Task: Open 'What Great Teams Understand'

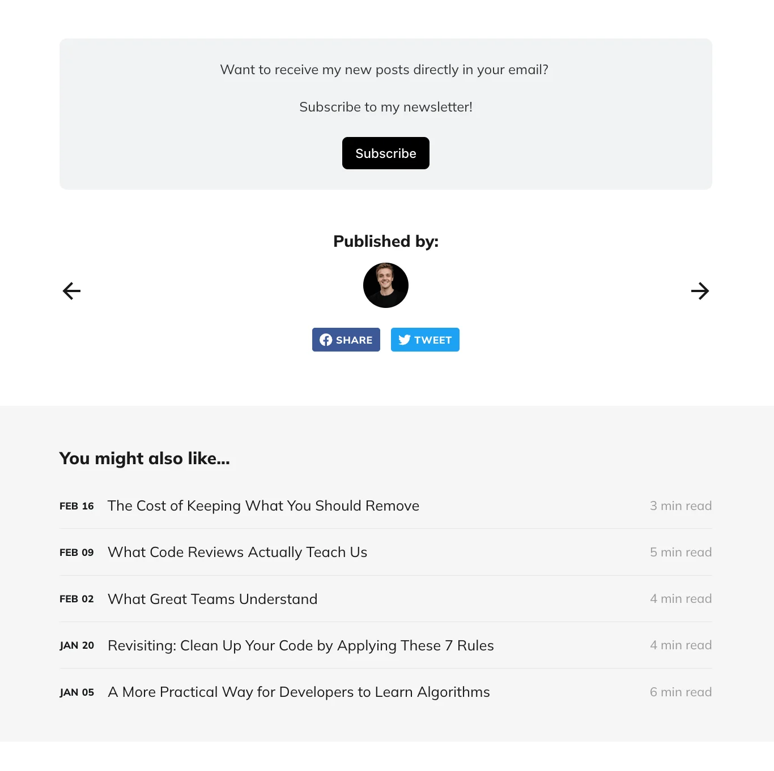Action: click(x=212, y=599)
